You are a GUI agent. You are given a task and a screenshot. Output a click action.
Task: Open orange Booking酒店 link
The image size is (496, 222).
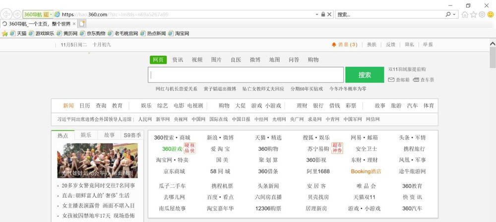pyautogui.click(x=366, y=172)
